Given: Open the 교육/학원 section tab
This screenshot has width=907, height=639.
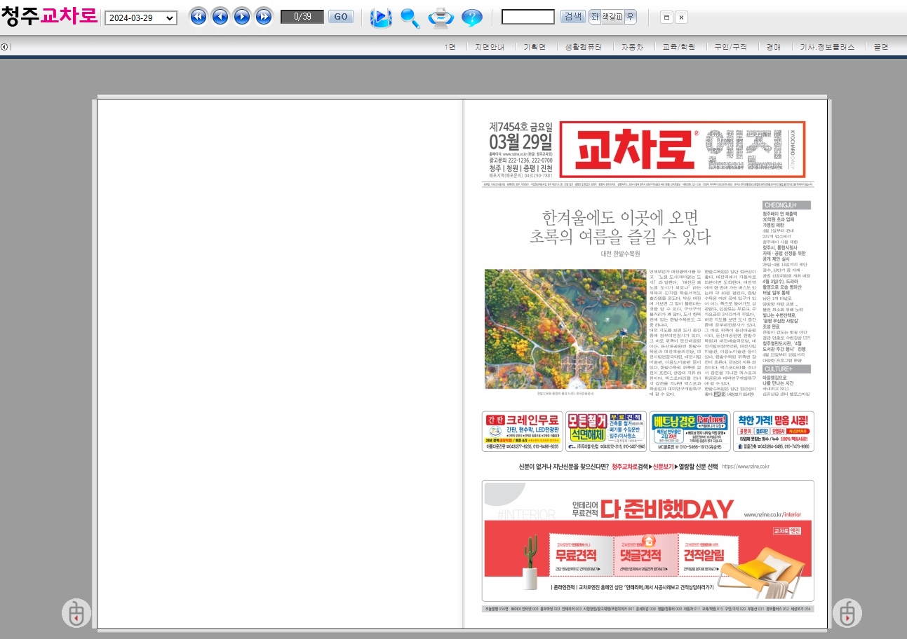Looking at the screenshot, I should (678, 47).
